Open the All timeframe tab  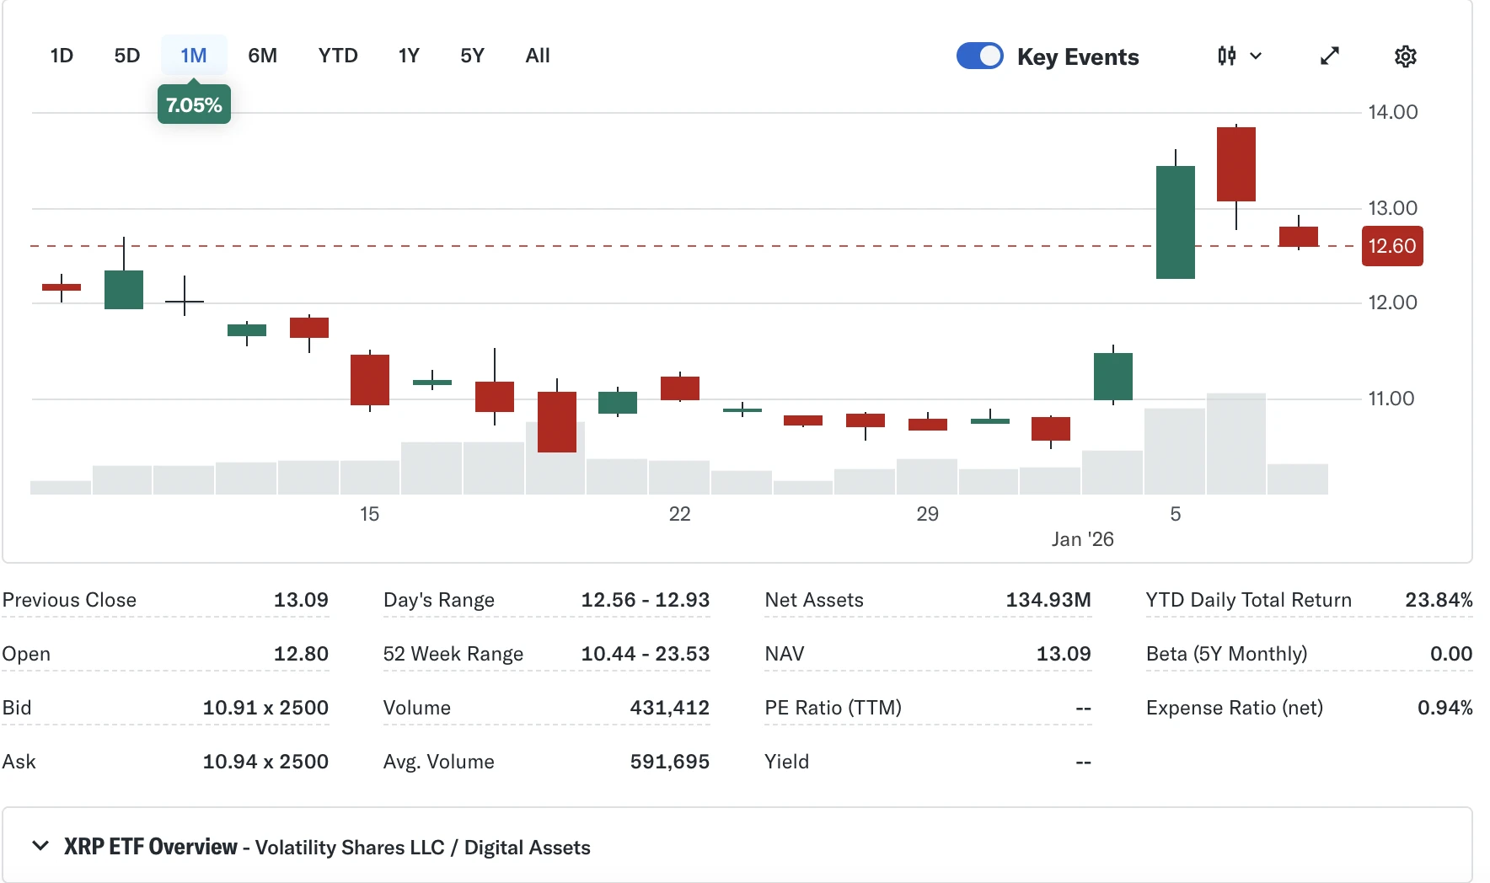click(537, 56)
